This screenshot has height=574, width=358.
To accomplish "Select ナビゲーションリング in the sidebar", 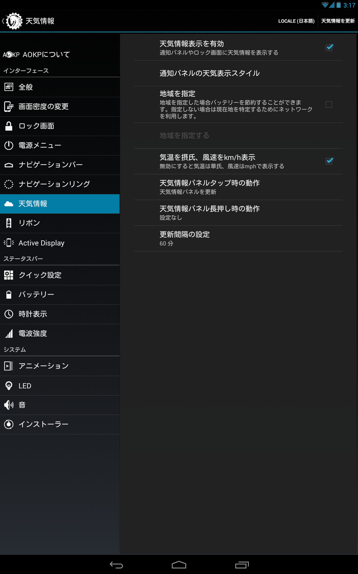I will tap(60, 184).
